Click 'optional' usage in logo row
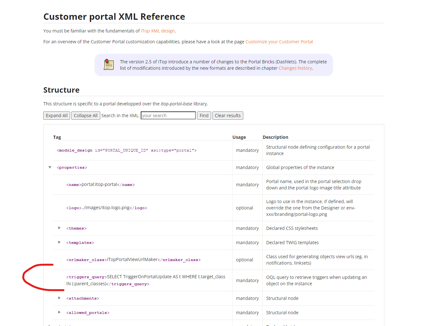434x326 pixels. [x=245, y=208]
